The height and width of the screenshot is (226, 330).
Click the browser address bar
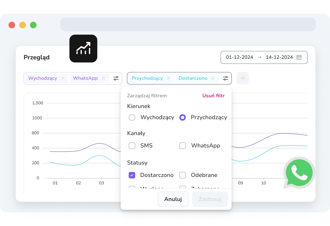(x=188, y=25)
